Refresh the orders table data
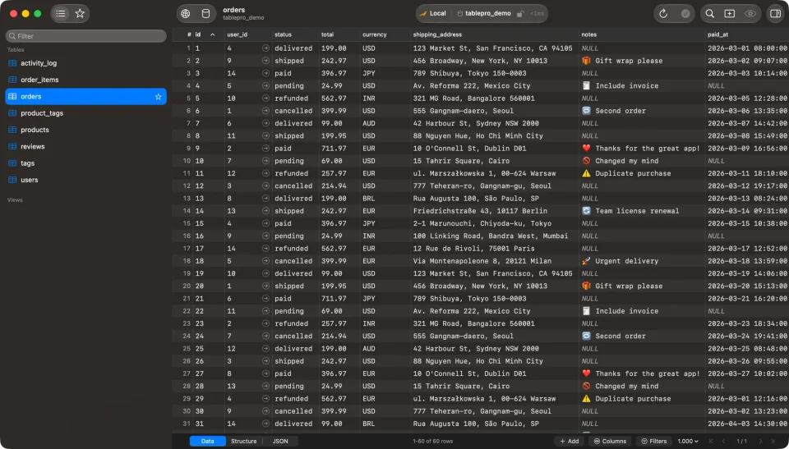 [x=663, y=14]
